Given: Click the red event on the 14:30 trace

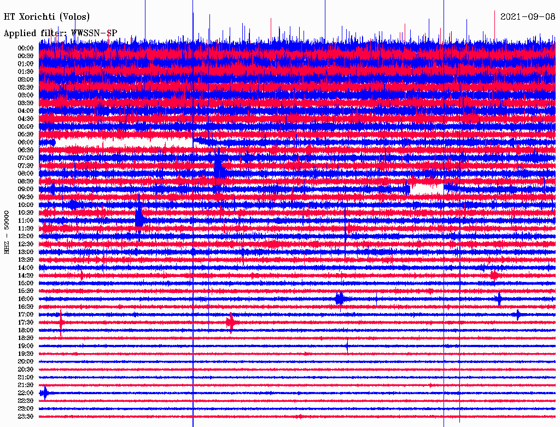Looking at the screenshot, I should coord(494,275).
